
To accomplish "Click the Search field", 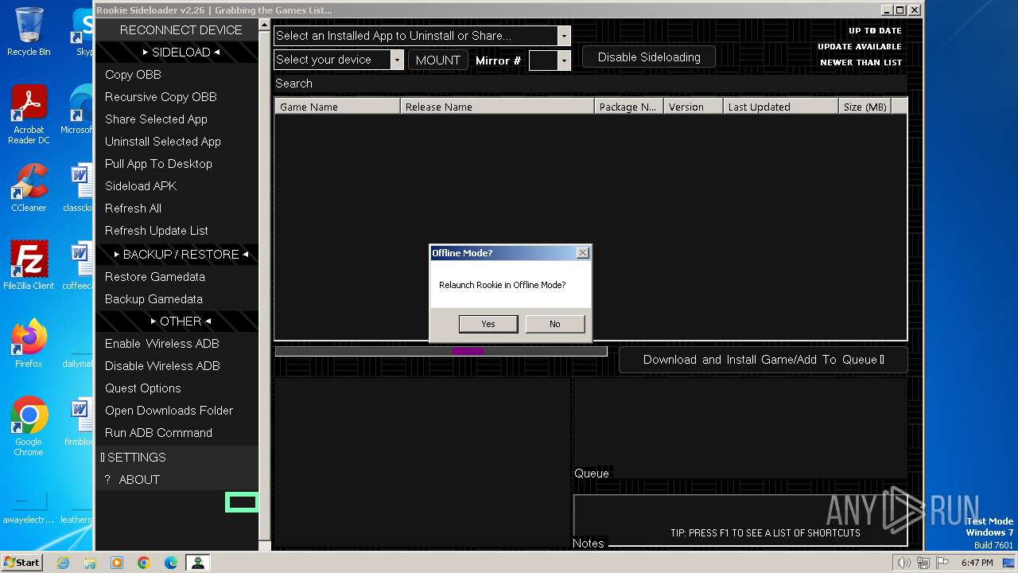I will (x=590, y=84).
